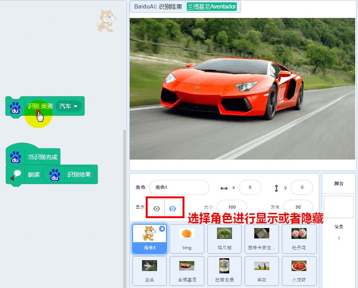Select the timg pumpkin sprite

(187, 239)
